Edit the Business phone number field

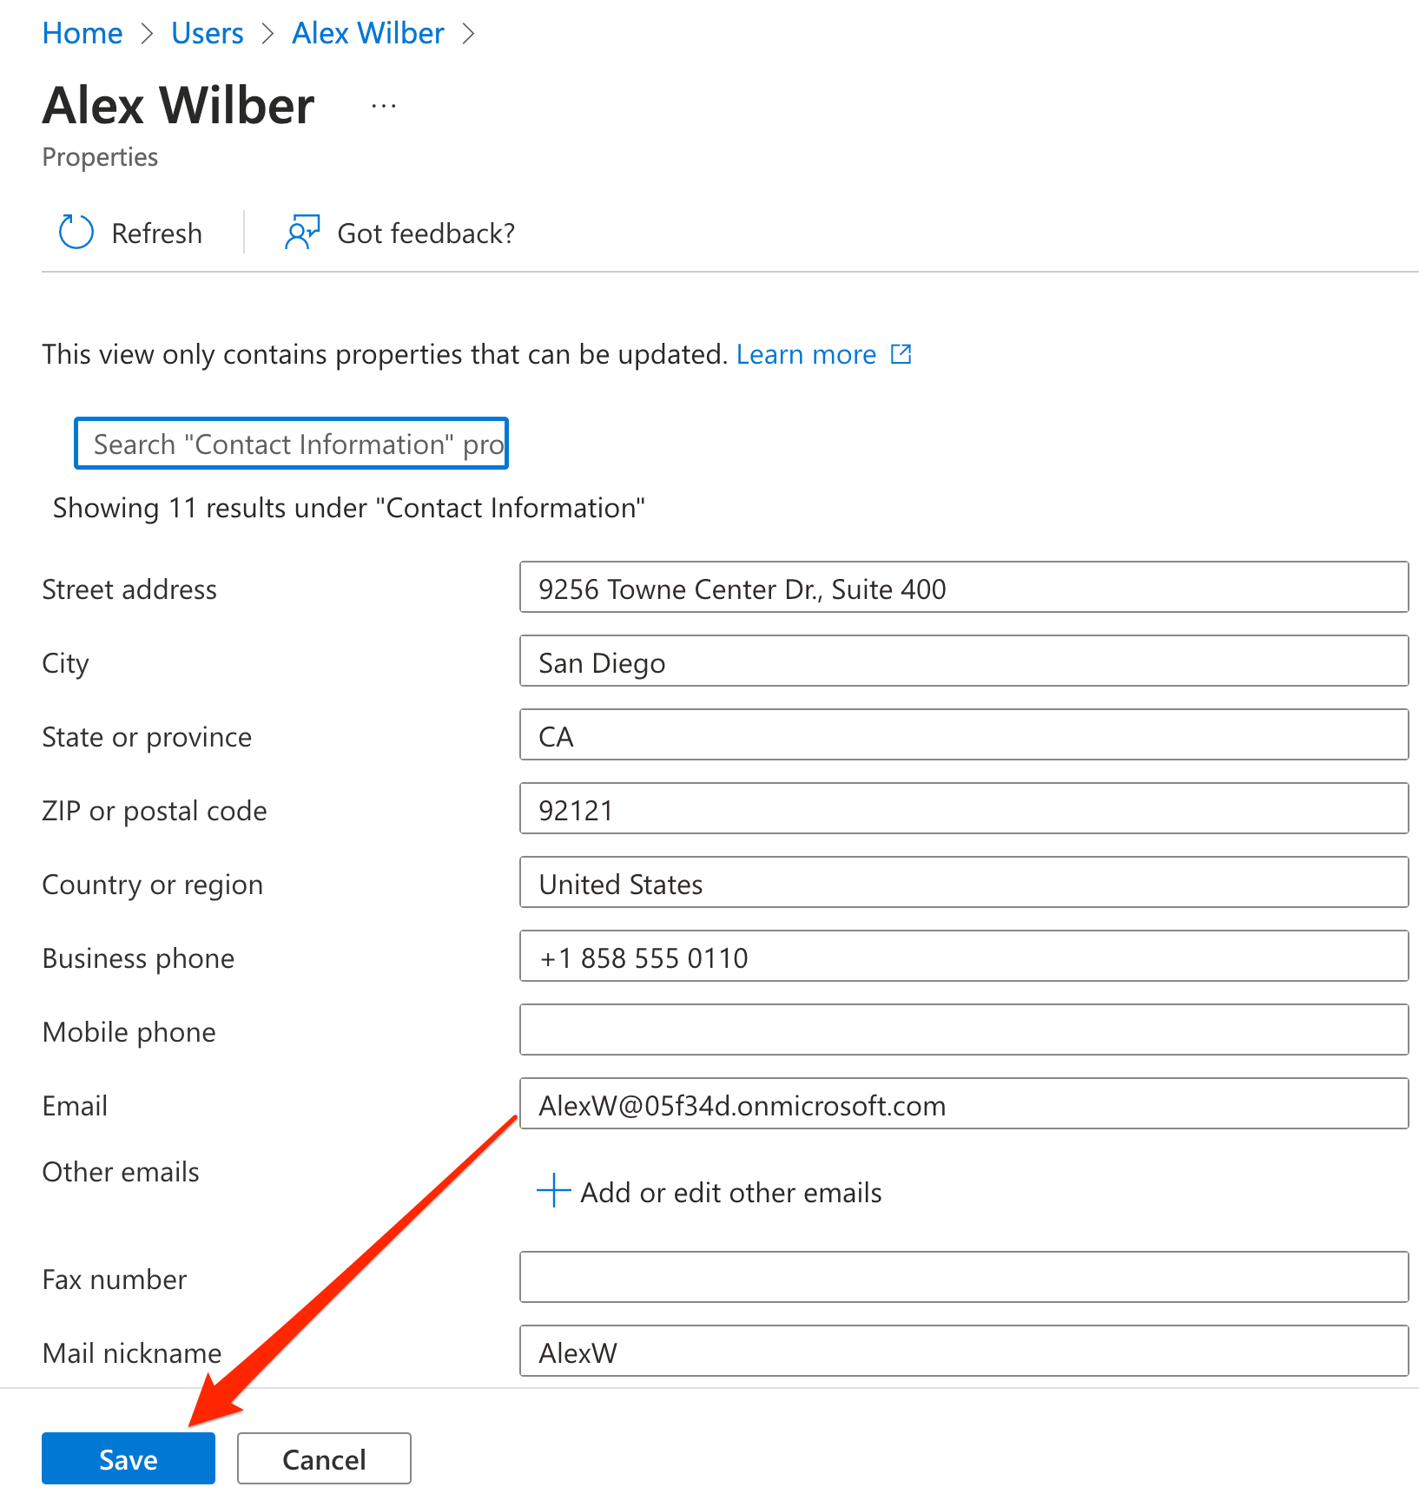963,957
